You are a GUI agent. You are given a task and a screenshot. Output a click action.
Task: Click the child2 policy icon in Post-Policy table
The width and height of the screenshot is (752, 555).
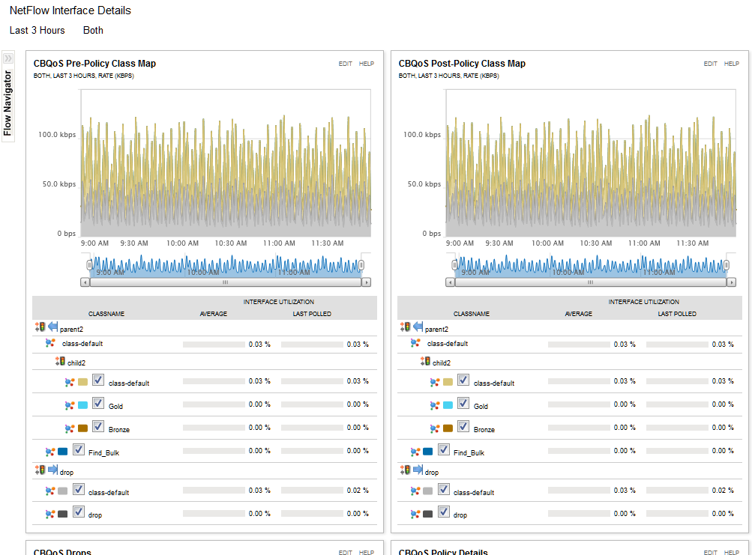[425, 361]
